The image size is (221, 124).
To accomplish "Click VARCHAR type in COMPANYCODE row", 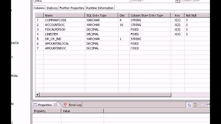I will pyautogui.click(x=93, y=20).
